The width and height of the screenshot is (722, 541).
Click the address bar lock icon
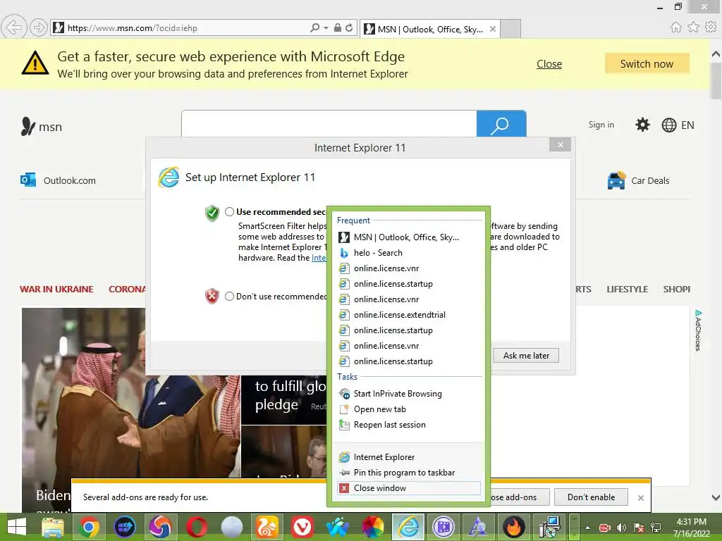(338, 27)
